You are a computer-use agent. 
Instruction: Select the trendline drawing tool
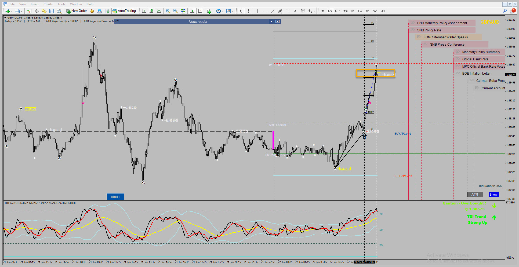pos(273,11)
